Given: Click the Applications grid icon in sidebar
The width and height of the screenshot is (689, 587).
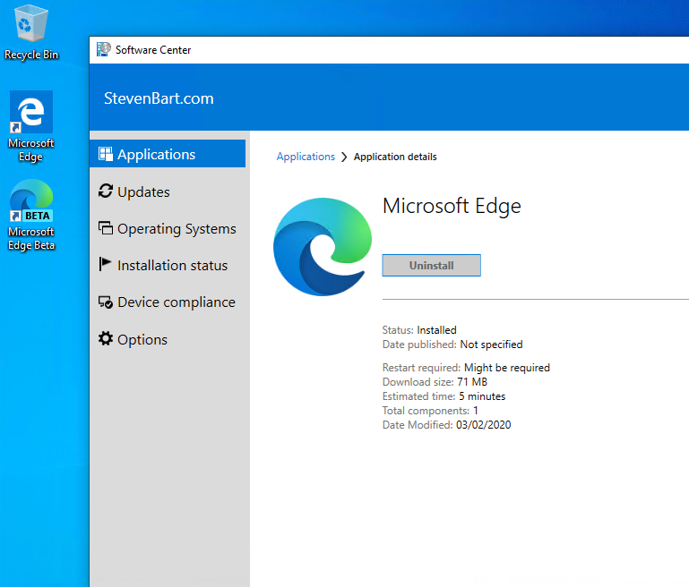Looking at the screenshot, I should 106,154.
